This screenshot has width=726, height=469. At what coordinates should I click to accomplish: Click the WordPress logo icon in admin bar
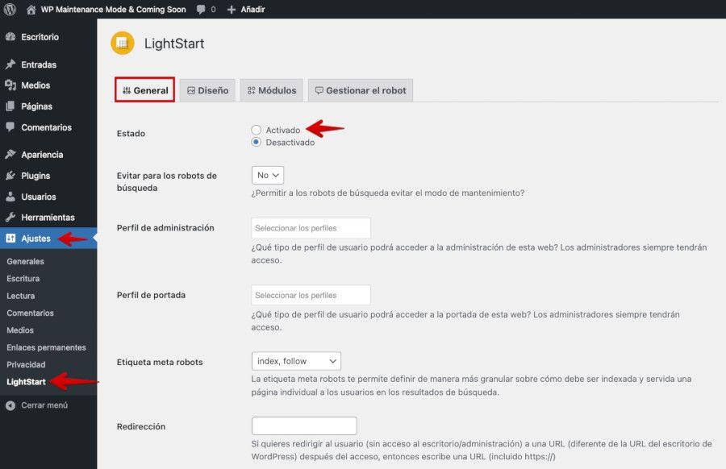click(x=10, y=9)
